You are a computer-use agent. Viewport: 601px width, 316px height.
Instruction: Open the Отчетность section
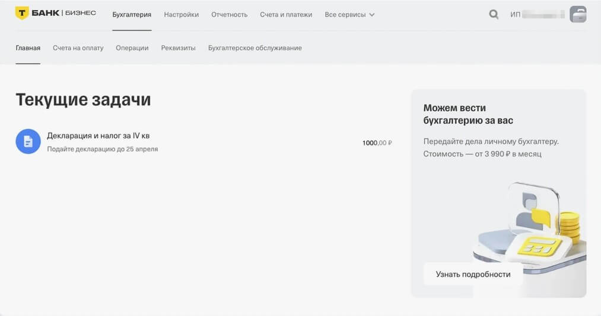(x=229, y=14)
